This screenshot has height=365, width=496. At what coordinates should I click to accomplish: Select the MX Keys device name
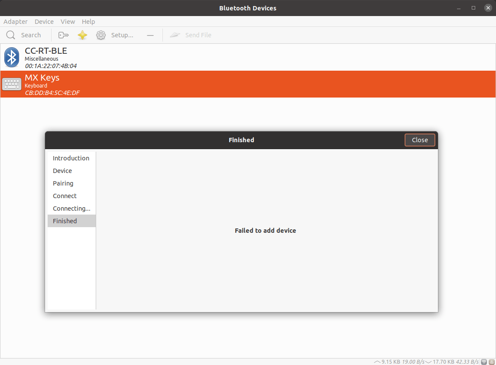point(42,78)
